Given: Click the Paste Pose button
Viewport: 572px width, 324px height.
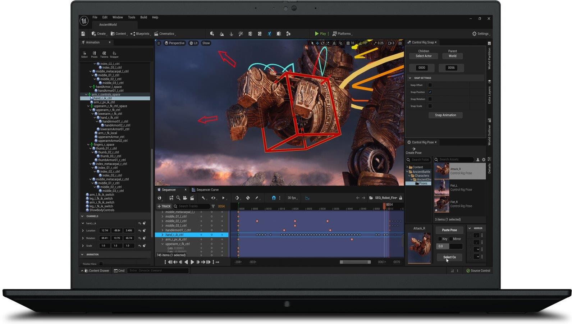Looking at the screenshot, I should click(x=449, y=230).
